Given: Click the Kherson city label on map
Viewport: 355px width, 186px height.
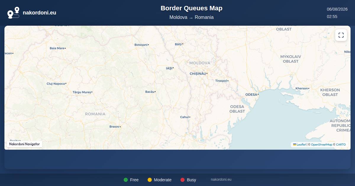Looking at the screenshot, I should pyautogui.click(x=302, y=89).
